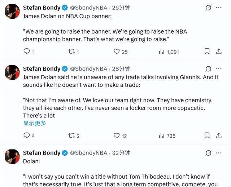Open Stefan Bondy name on the second tweet
The height and width of the screenshot is (187, 231).
tap(42, 68)
